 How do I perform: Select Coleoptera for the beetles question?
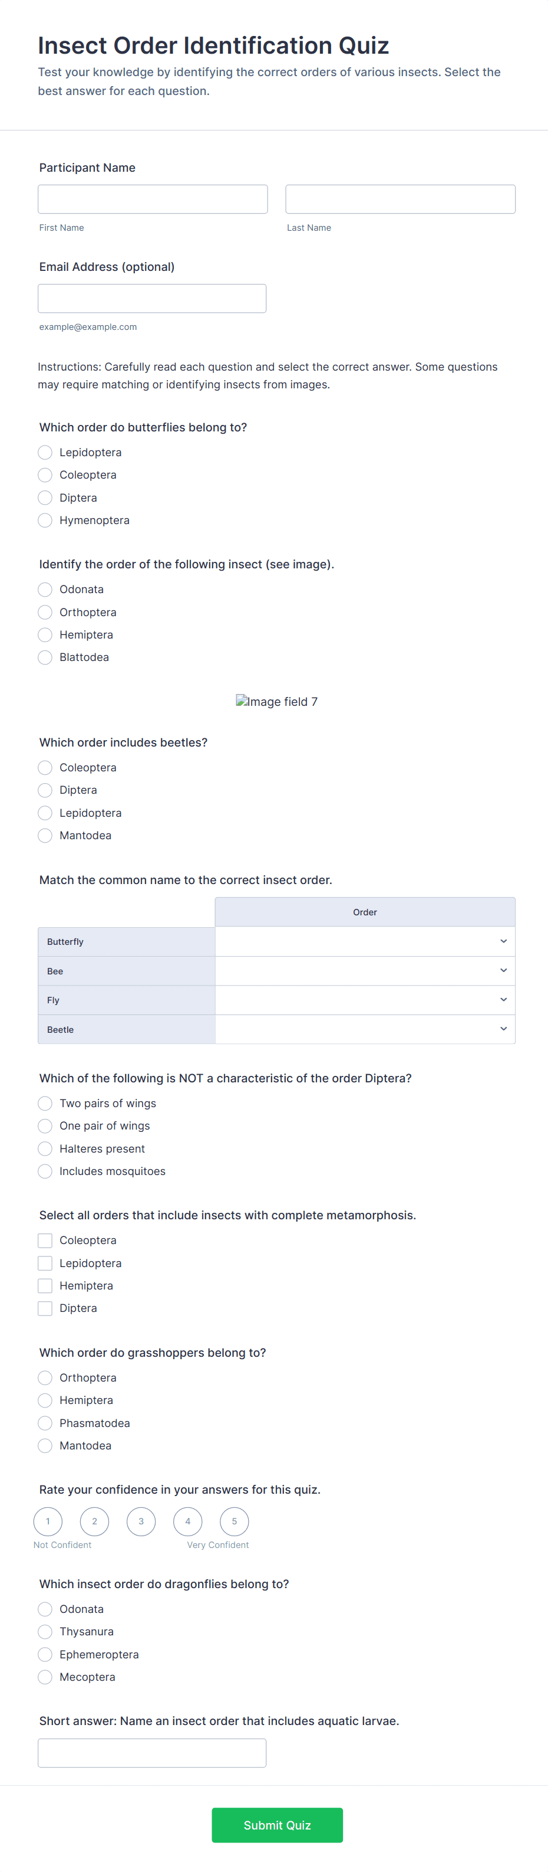(x=45, y=767)
